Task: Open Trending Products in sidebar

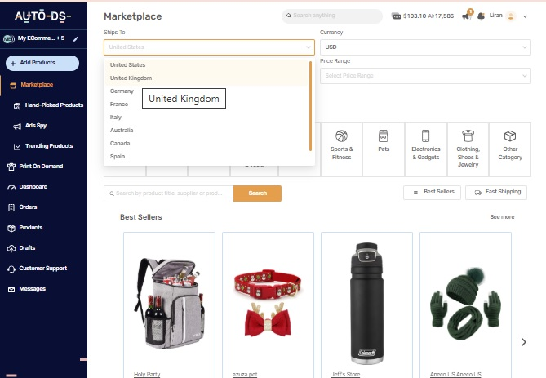Action: click(49, 145)
